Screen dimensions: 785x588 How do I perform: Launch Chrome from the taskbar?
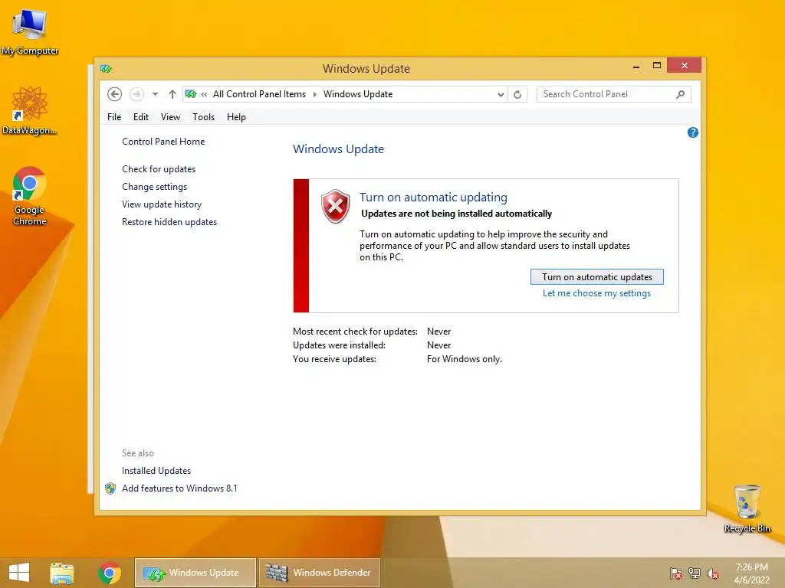point(109,573)
